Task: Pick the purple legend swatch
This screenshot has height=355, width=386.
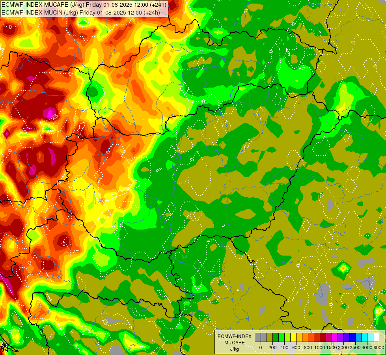Action: coord(341,337)
